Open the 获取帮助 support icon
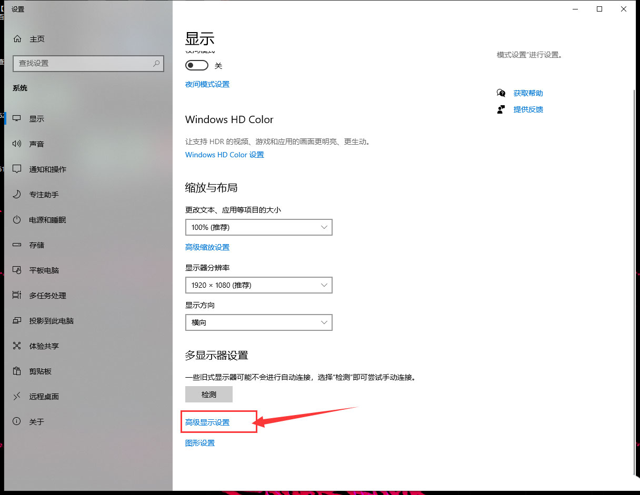640x495 pixels. [528, 93]
